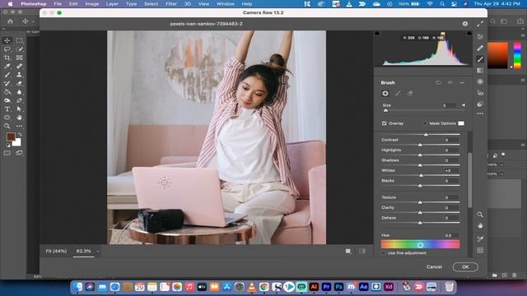This screenshot has width=527, height=296.
Task: Enable the Mask Options checkbox
Action: tap(425, 123)
